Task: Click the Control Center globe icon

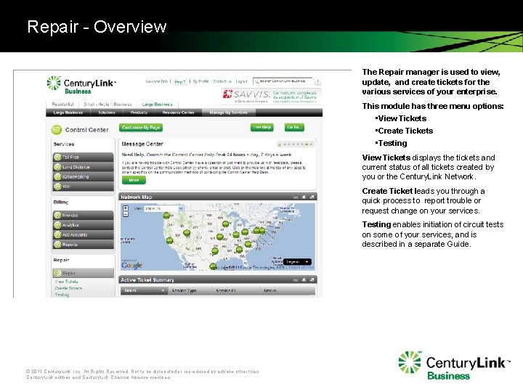Action: point(57,130)
